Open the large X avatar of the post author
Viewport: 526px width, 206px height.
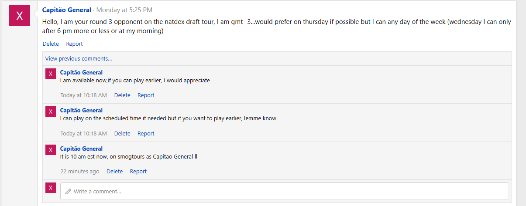[20, 16]
